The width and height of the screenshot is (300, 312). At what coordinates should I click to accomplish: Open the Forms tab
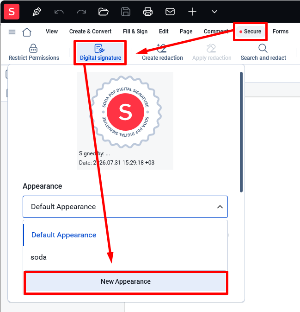281,32
